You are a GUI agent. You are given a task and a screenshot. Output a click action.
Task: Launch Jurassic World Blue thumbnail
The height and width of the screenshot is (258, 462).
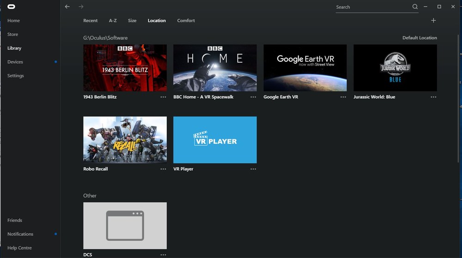395,68
